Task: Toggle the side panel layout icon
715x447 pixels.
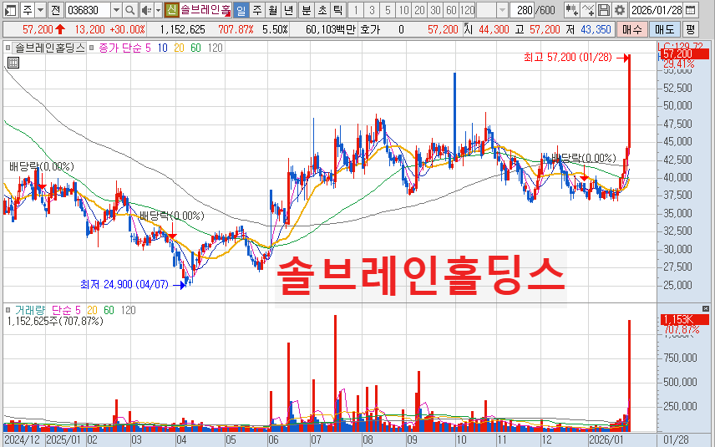Action: pos(10,10)
